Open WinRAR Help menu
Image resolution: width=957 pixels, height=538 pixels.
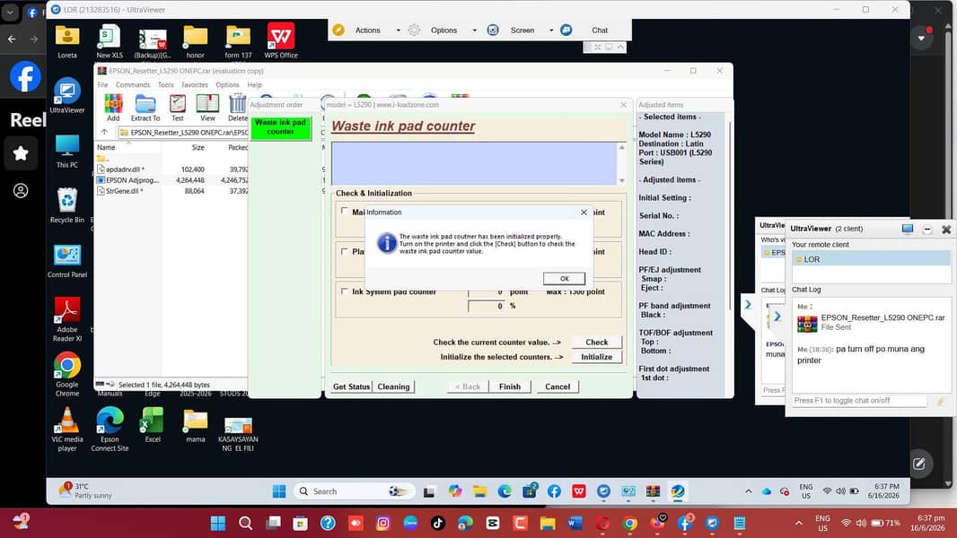254,84
